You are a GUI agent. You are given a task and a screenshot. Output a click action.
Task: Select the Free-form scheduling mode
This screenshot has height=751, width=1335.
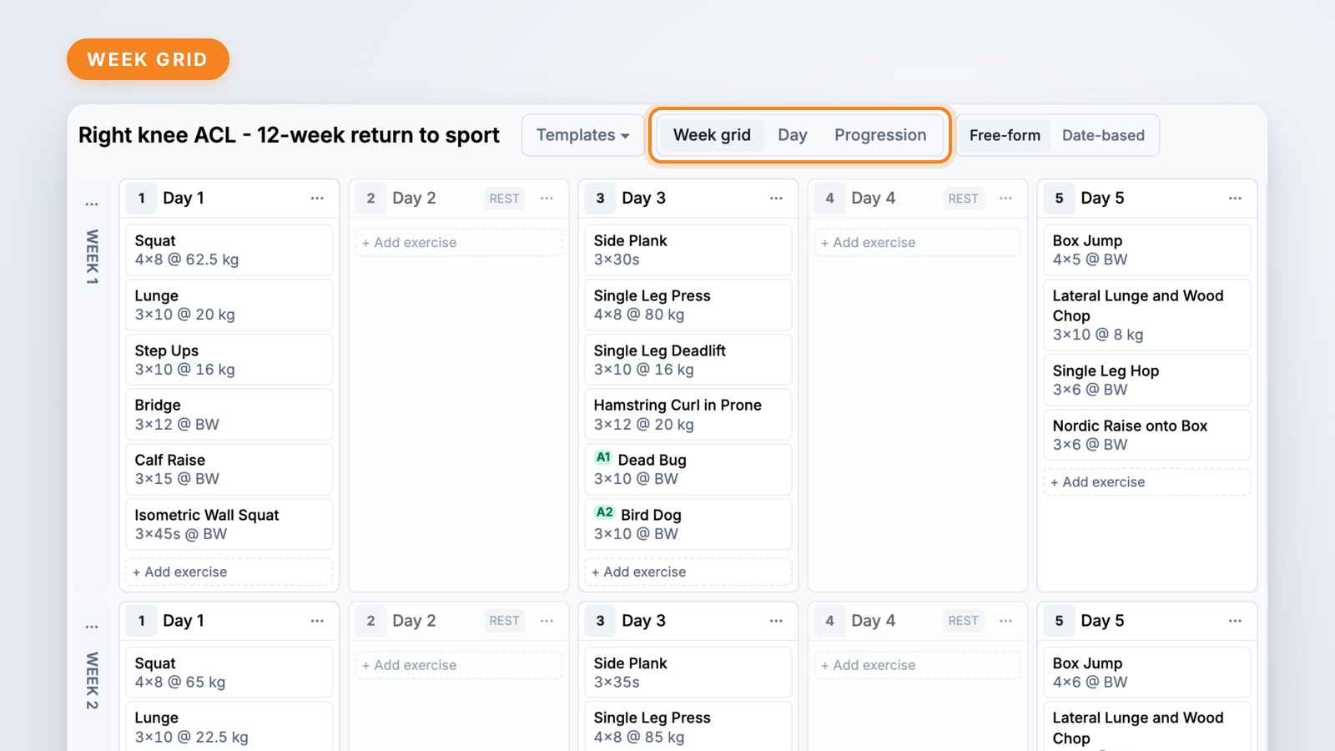1005,135
